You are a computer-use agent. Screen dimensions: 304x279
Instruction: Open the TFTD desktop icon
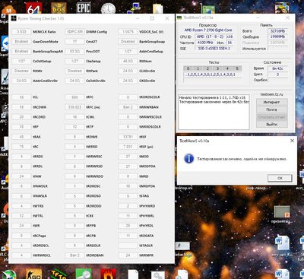pos(59,274)
